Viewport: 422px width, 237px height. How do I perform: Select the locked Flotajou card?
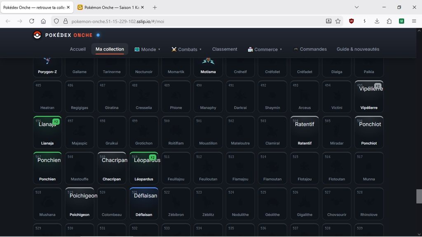pyautogui.click(x=305, y=168)
